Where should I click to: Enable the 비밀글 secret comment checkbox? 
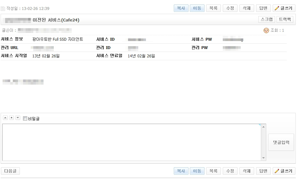point(25,119)
